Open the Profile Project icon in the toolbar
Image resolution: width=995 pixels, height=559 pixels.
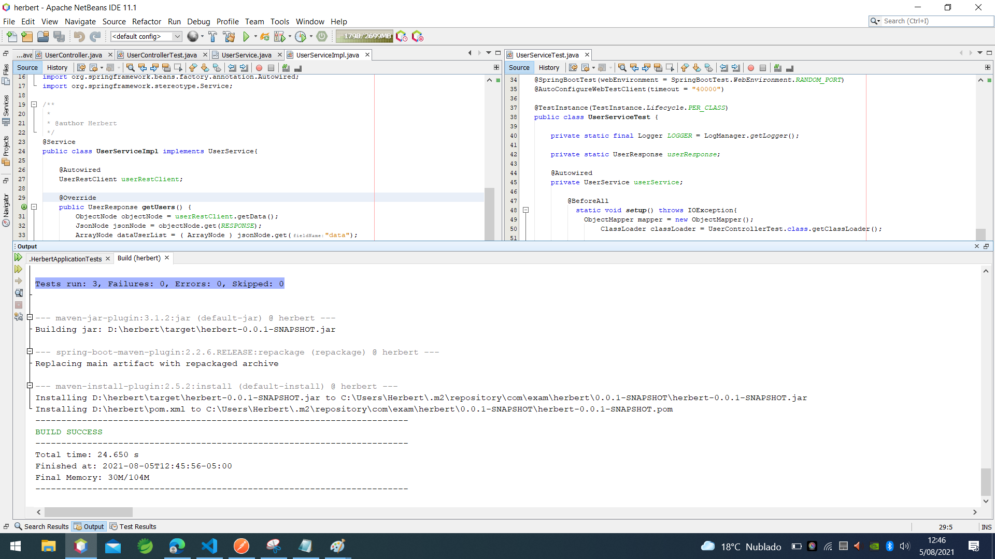(301, 36)
